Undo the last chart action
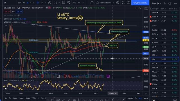Viewport: 180px width, 101px height. coord(79,3)
